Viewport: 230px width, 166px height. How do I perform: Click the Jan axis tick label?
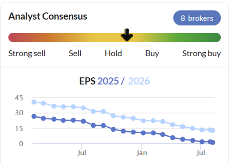click(142, 153)
